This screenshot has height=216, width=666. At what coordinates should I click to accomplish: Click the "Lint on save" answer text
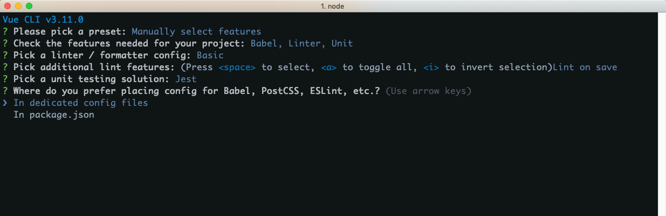[x=585, y=67]
